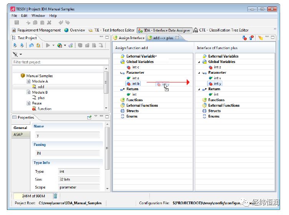Open the Window menu
Image resolution: width=289 pixels, height=215 pixels.
point(38,16)
